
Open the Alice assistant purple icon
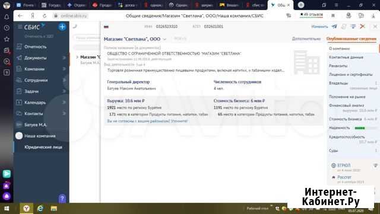pos(7,196)
